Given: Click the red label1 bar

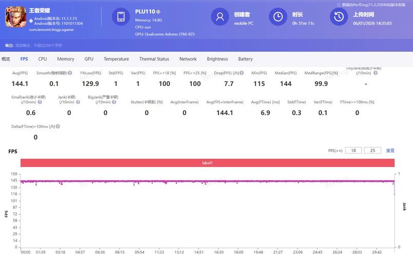Looking at the screenshot, I should click(x=207, y=163).
